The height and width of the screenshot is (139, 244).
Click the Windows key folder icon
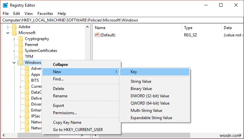[21, 63]
